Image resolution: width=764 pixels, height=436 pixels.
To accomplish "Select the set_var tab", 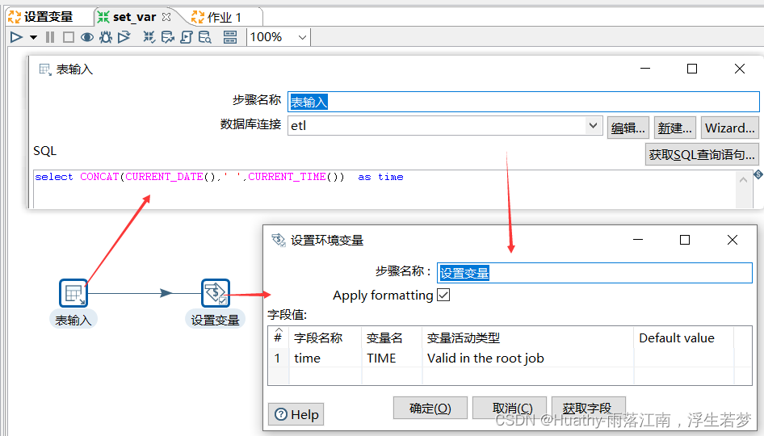I will coord(127,17).
